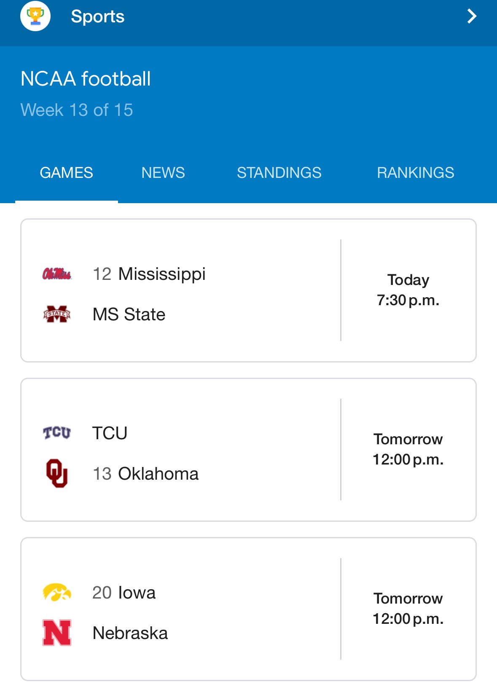Tap the Iowa Hawkeyes logo
Screen dimensions: 497x682
click(57, 592)
